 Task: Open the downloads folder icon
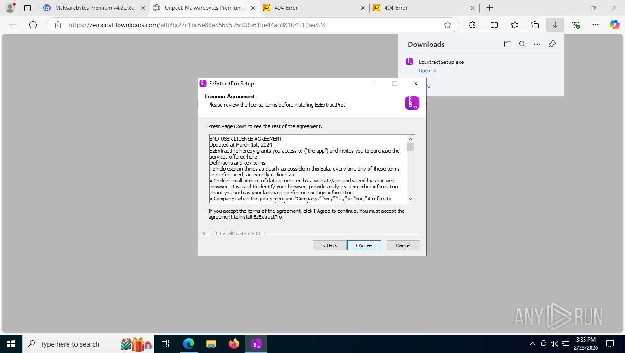click(507, 44)
